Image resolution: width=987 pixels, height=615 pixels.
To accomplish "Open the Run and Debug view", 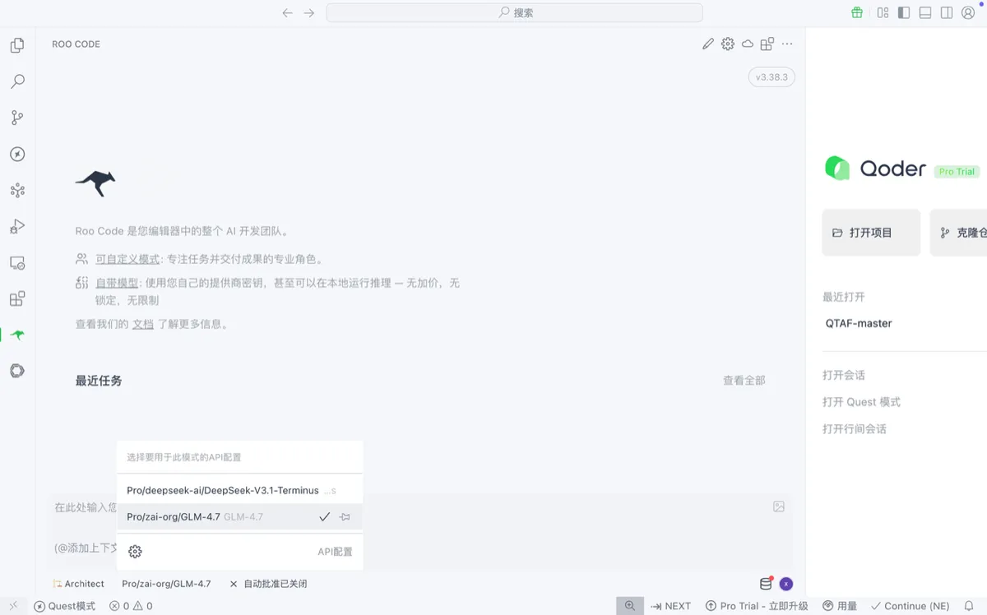I will click(17, 226).
